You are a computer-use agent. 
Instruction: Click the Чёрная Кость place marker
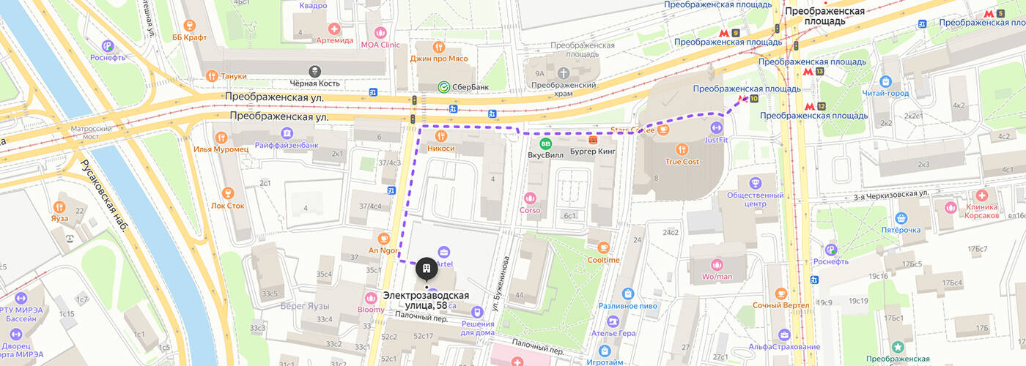[315, 71]
